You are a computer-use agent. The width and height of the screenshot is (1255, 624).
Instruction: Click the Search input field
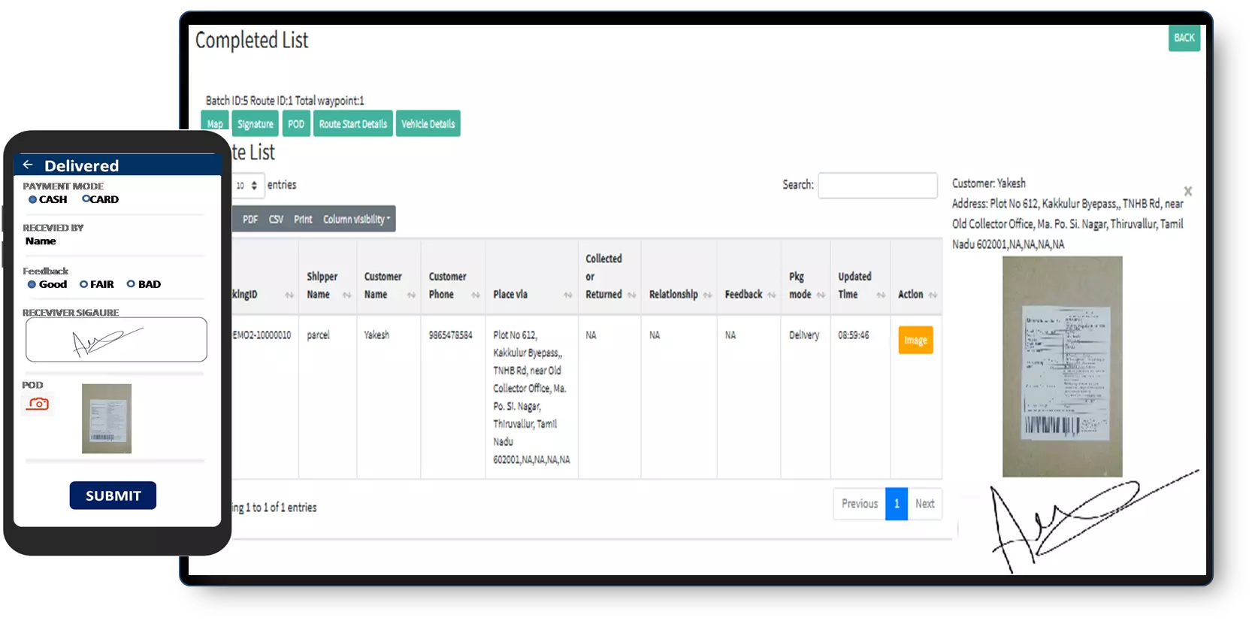877,185
